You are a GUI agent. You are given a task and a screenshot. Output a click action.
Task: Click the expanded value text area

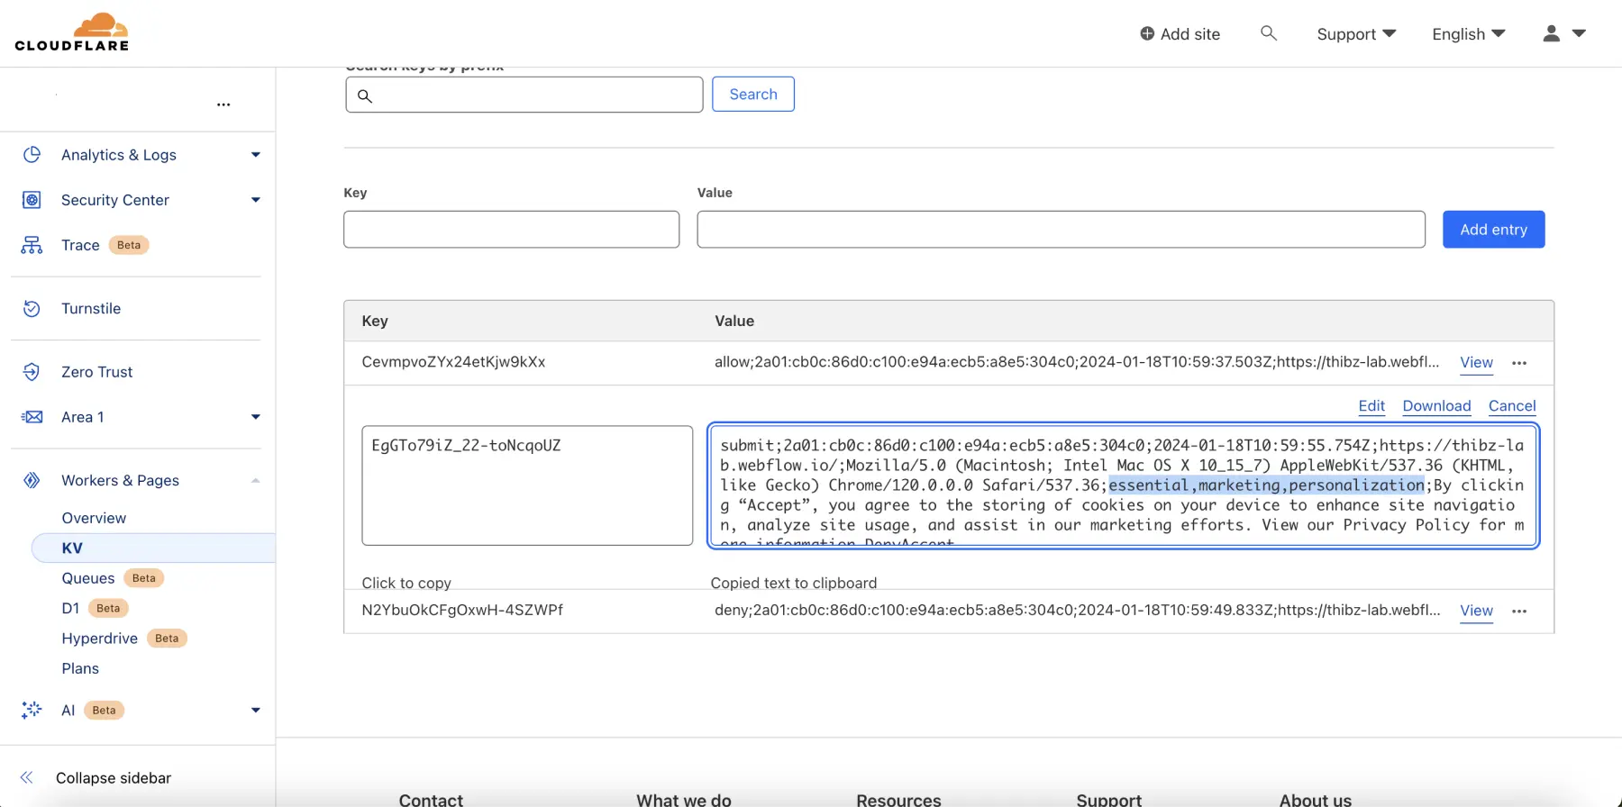pos(1124,485)
